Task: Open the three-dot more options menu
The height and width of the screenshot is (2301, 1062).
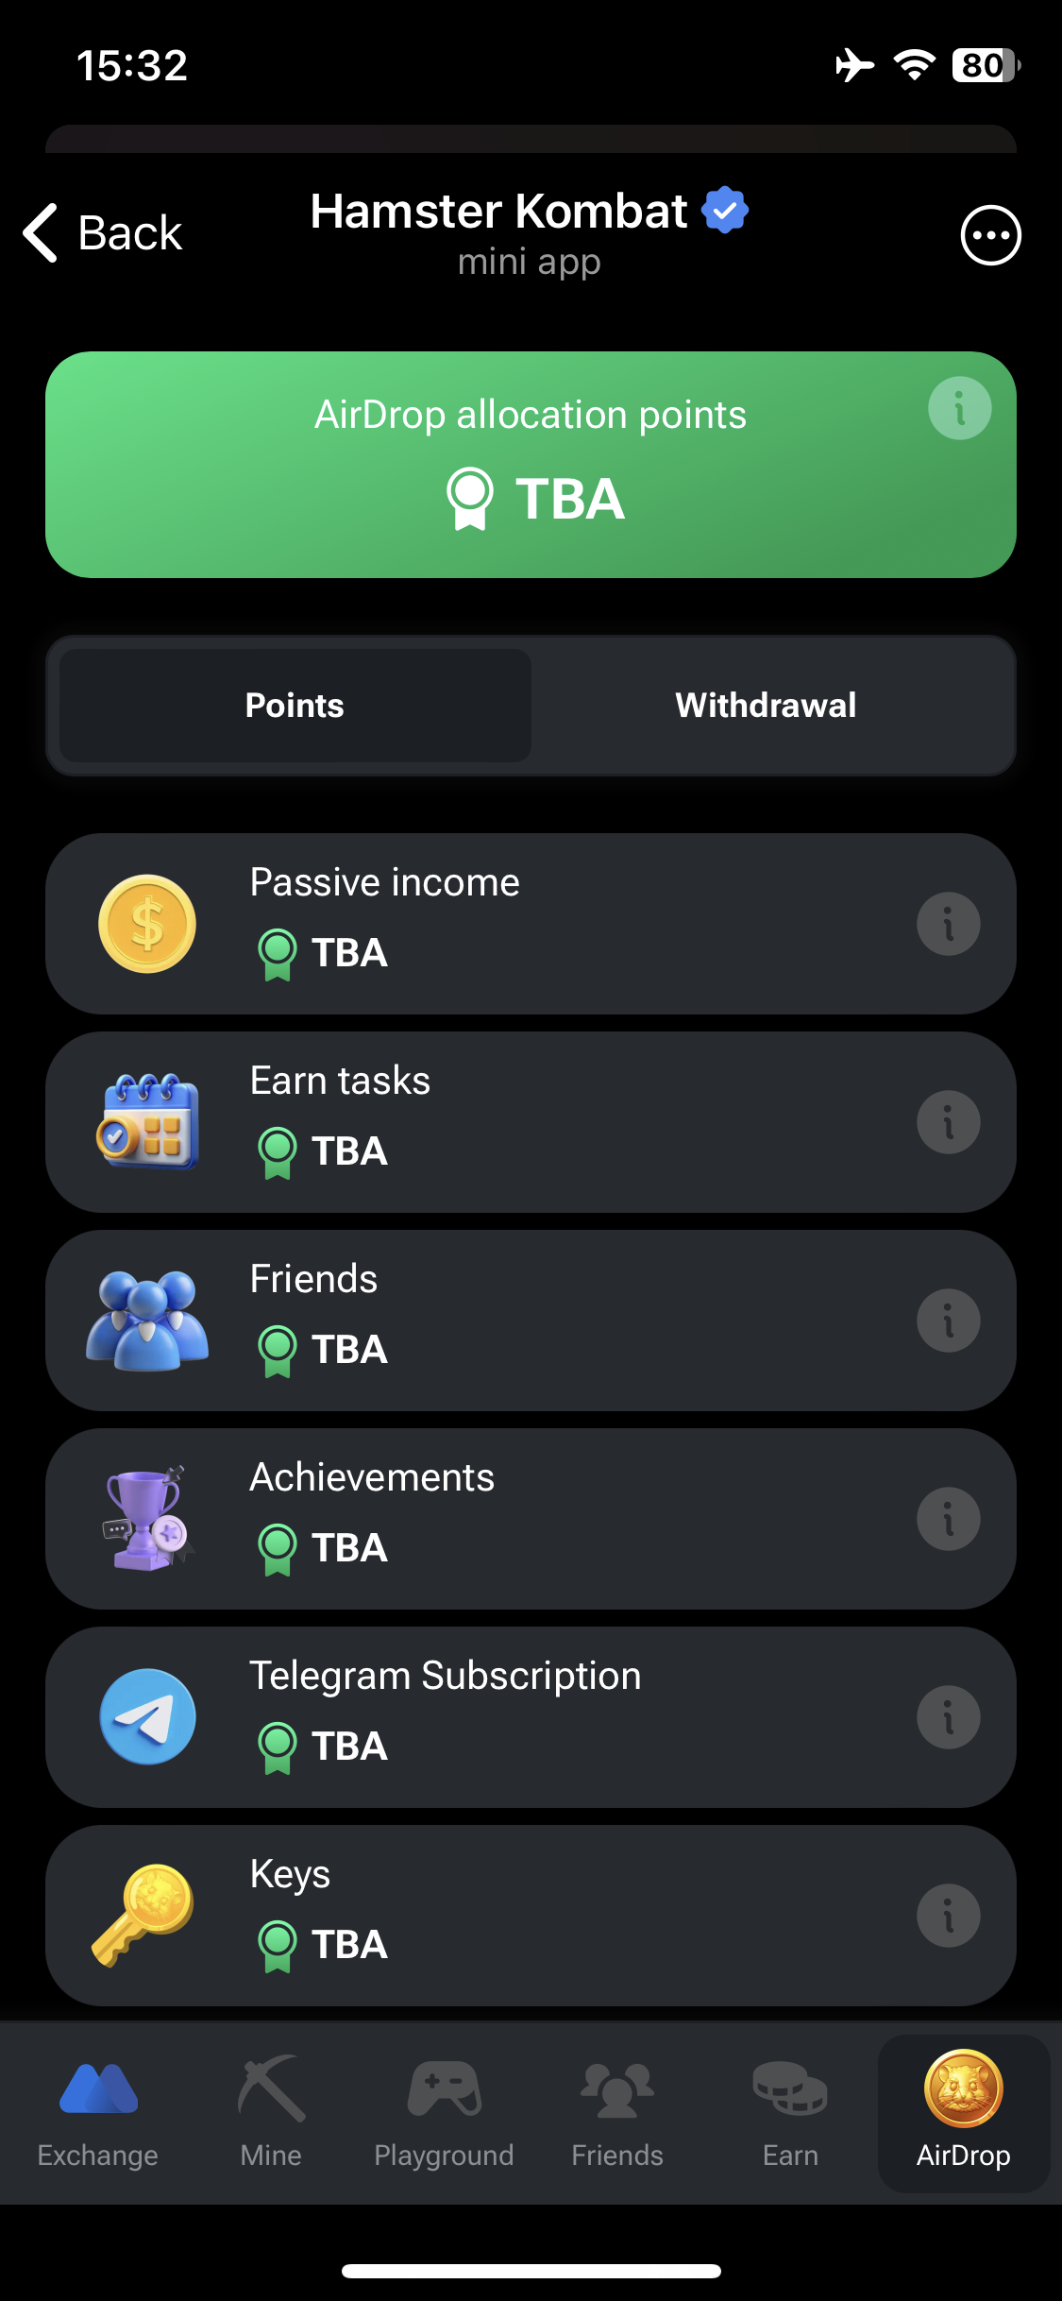Action: (x=990, y=235)
